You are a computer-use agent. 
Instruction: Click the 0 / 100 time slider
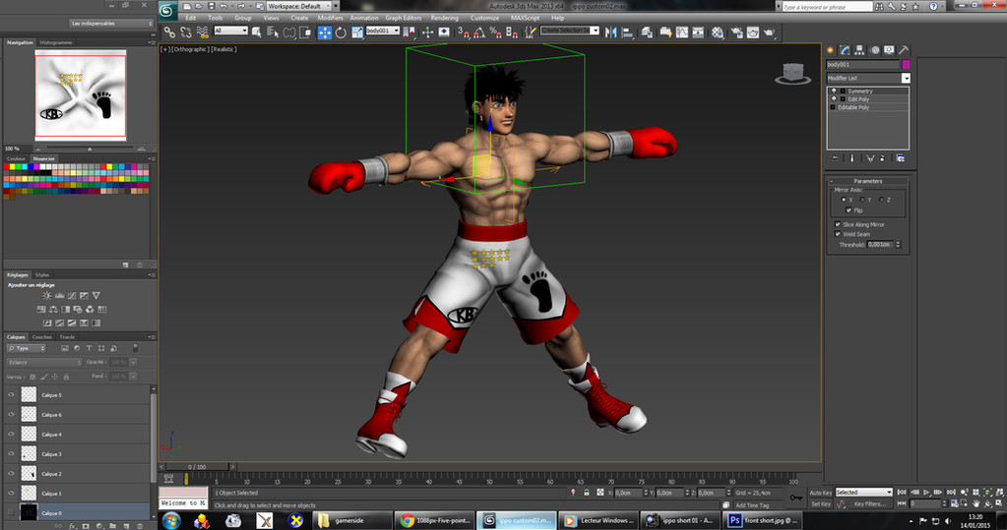point(197,466)
